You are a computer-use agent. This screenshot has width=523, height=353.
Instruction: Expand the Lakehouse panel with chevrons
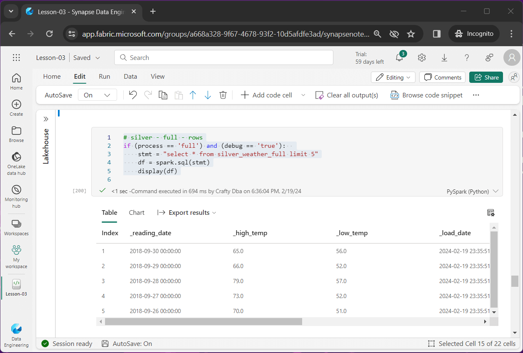pyautogui.click(x=46, y=119)
